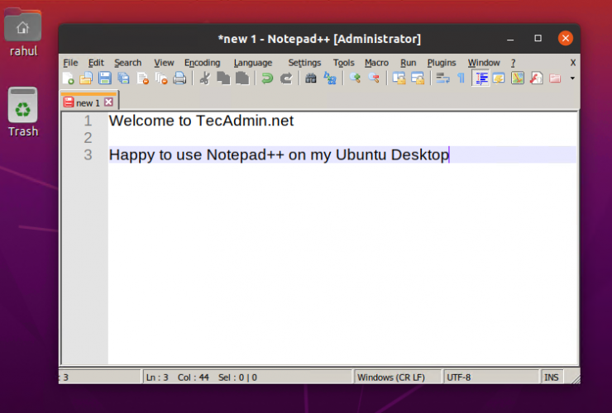Expand the toolbar overflow arrow
Viewport: 612px width, 413px height.
pyautogui.click(x=572, y=79)
